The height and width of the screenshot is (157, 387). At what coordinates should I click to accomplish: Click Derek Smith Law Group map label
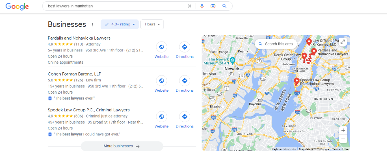point(287,57)
